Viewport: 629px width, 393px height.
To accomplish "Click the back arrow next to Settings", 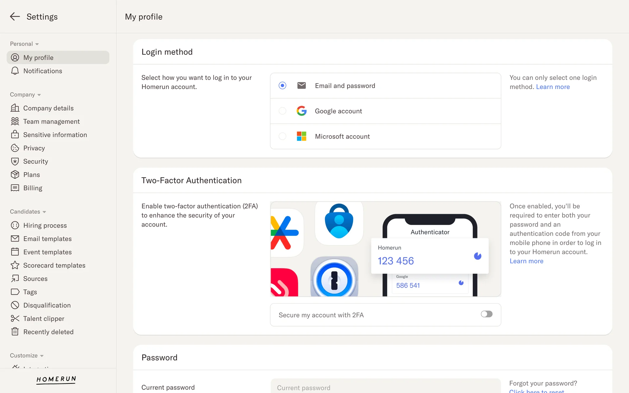I will [x=15, y=16].
